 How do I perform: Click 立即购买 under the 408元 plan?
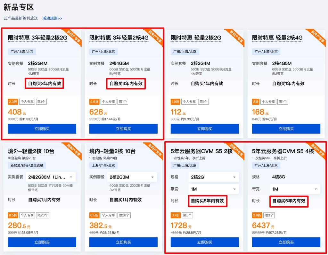pos(42,129)
